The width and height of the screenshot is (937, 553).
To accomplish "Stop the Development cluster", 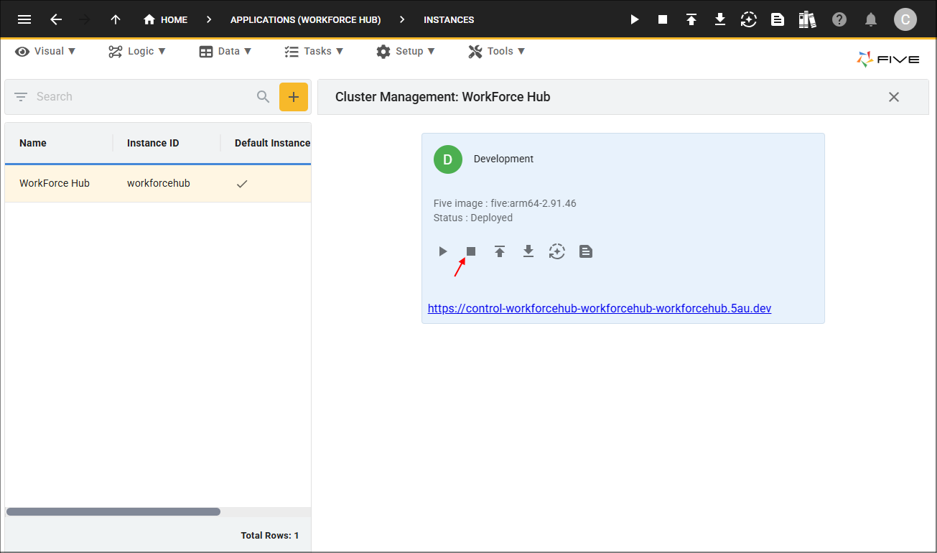I will click(x=471, y=251).
